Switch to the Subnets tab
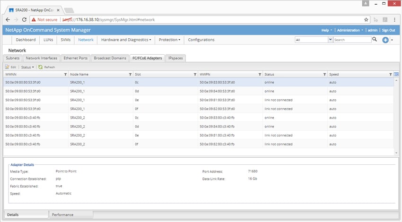Image resolution: width=402 pixels, height=222 pixels. coord(13,58)
